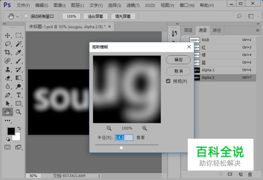This screenshot has width=263, height=180.
Task: Select the Magic Wand tool
Action: click(19, 44)
